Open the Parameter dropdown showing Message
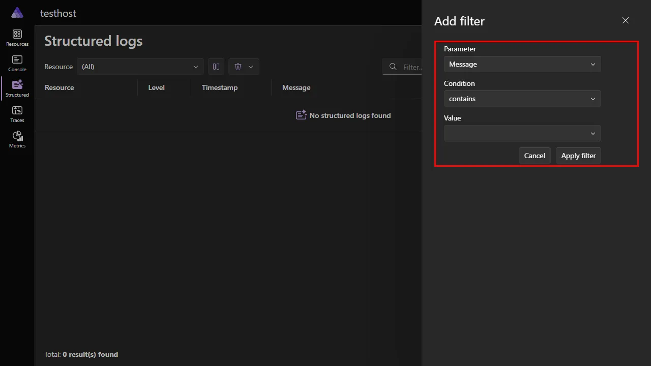 click(522, 64)
